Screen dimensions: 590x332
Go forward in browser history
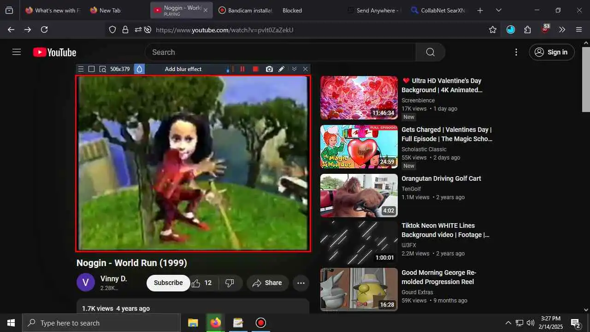28,30
